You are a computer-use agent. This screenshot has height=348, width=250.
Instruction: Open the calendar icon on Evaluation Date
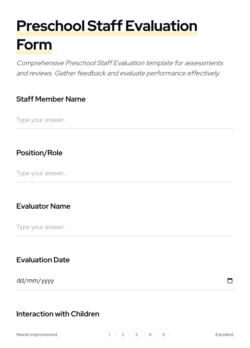pos(230,280)
